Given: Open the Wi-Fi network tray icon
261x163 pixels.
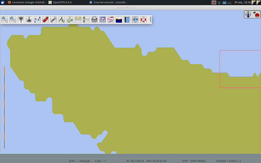Looking at the screenshot, I should tap(219, 3).
